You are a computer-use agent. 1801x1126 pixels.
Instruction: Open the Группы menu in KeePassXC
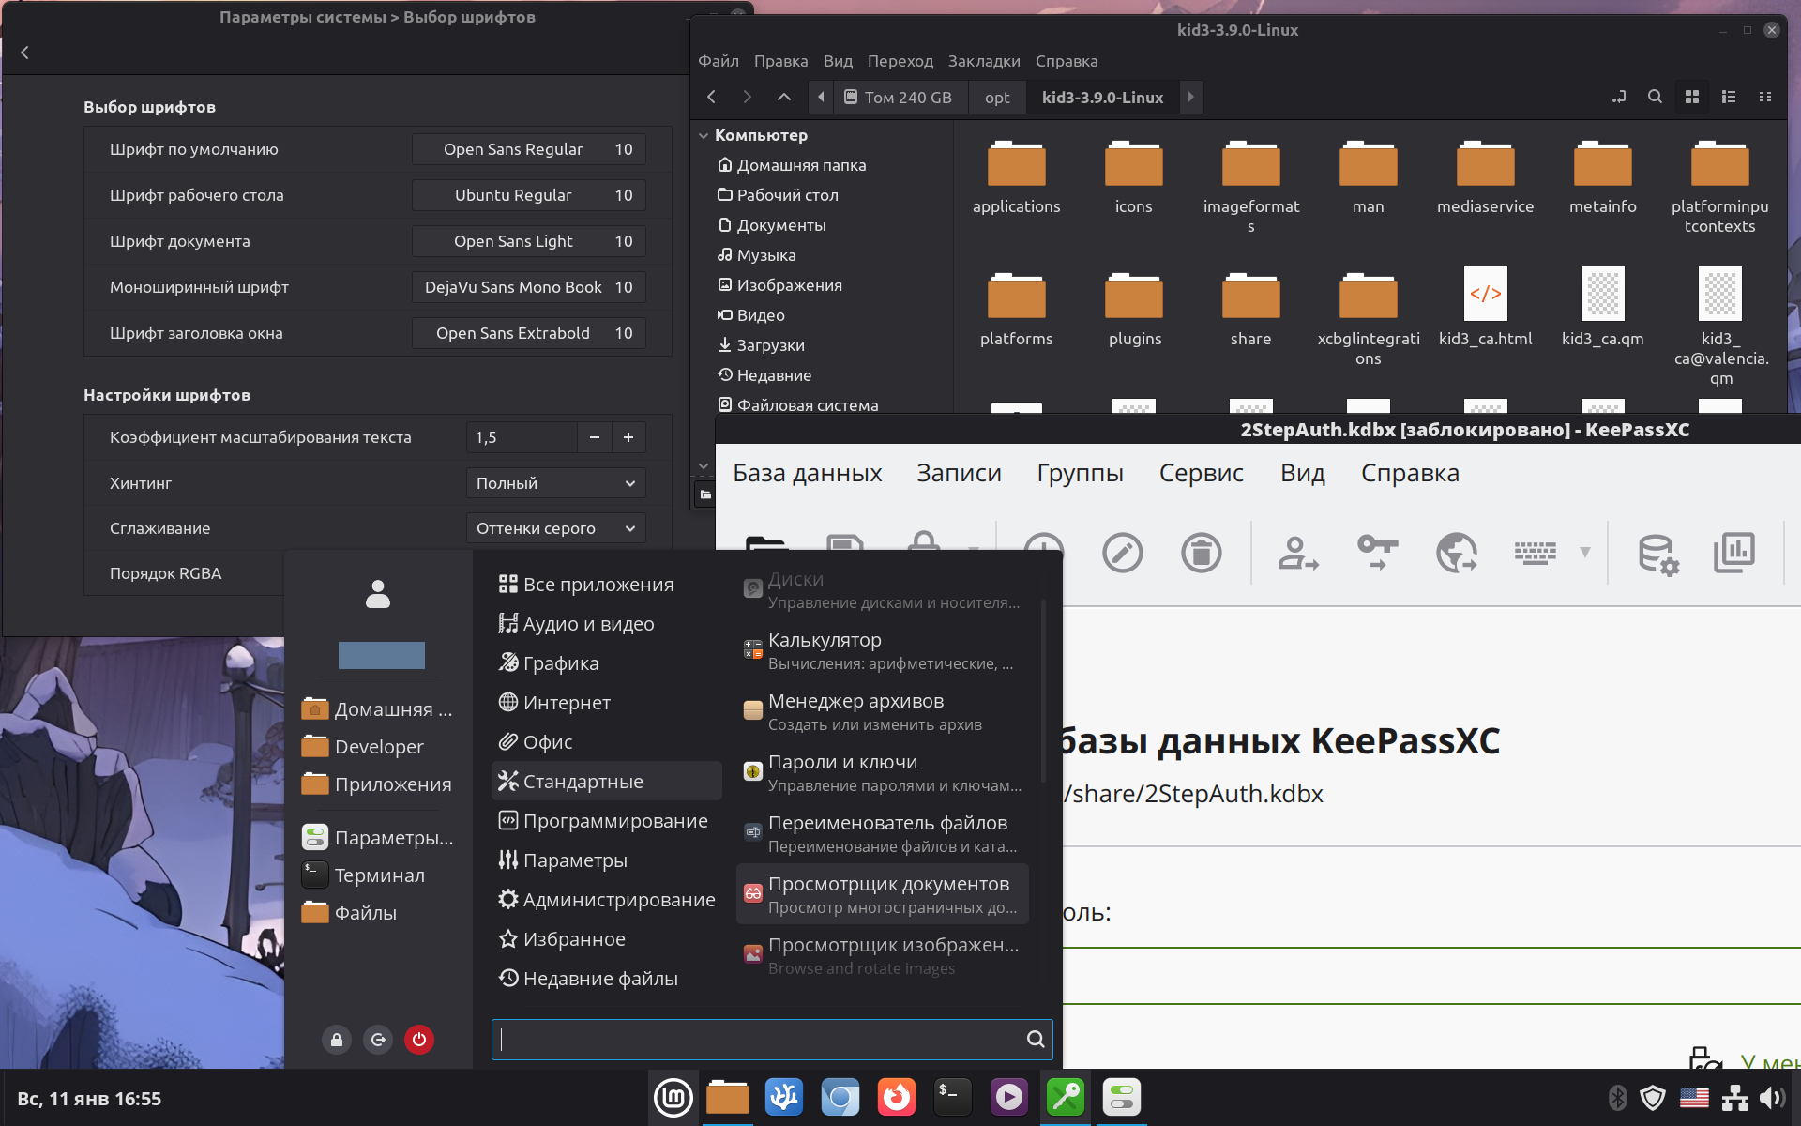1080,473
